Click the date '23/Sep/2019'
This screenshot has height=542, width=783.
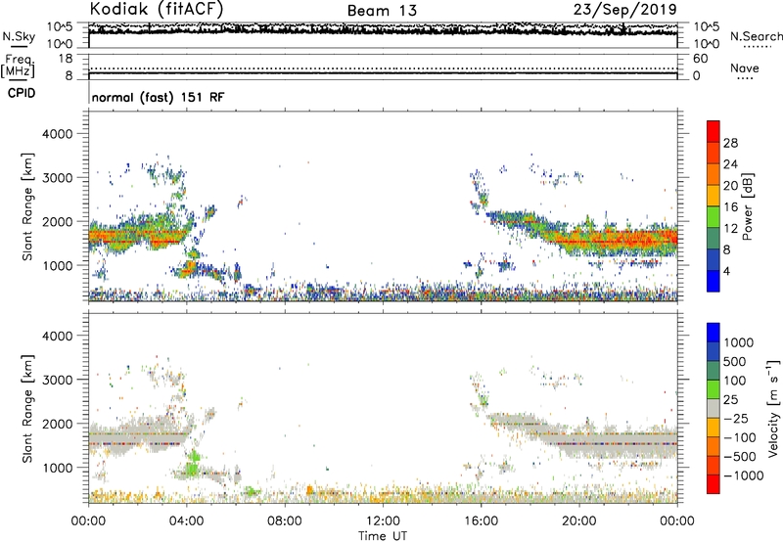[625, 9]
